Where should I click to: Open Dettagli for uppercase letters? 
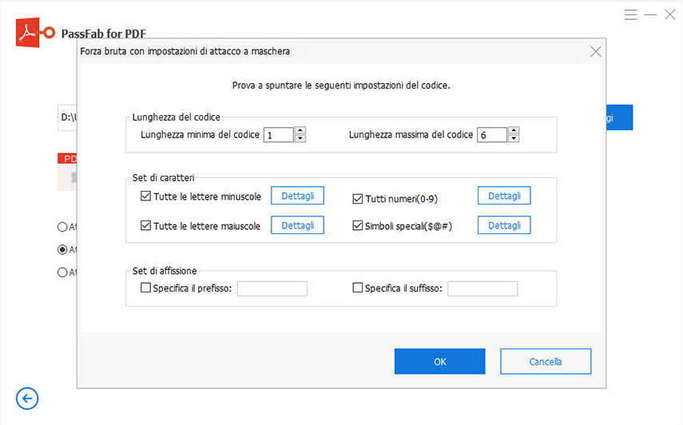coord(297,225)
